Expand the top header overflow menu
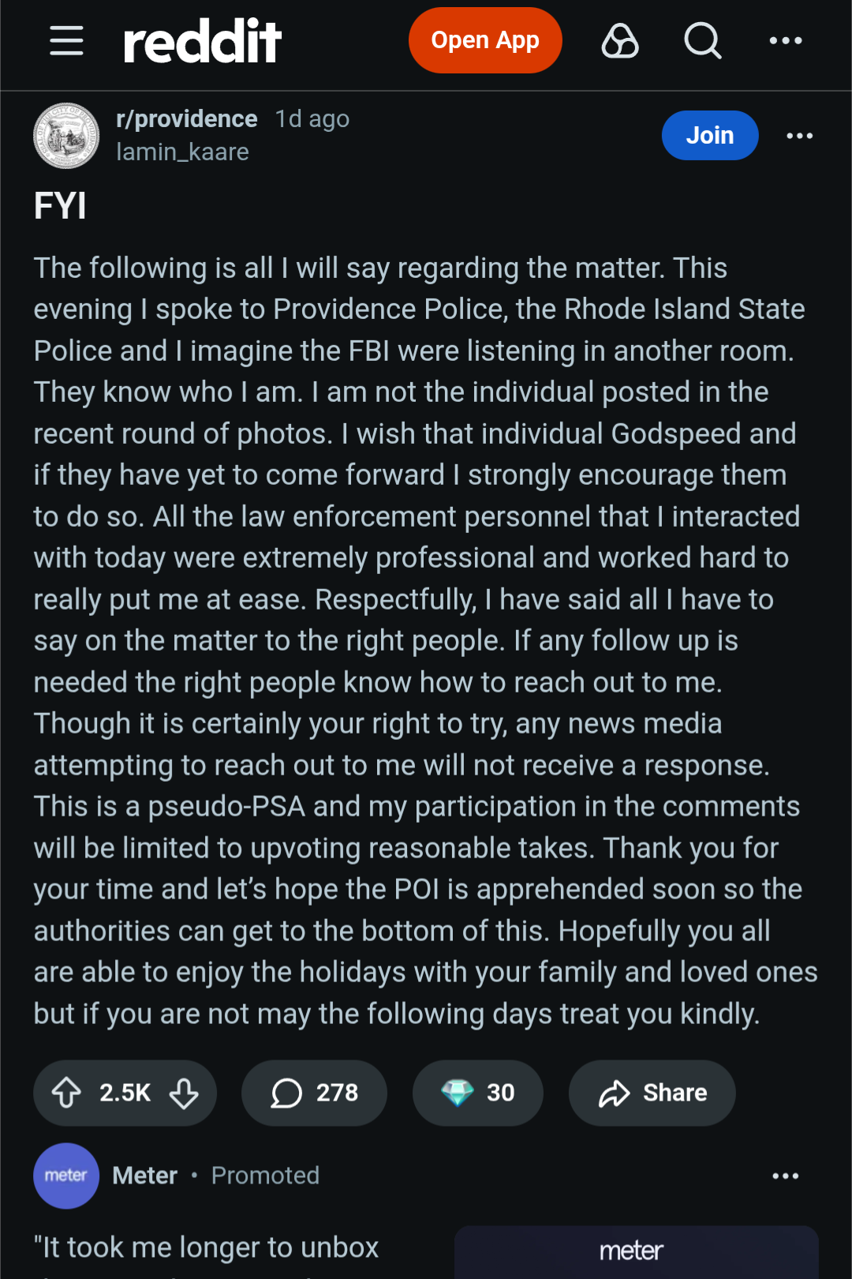 [x=785, y=40]
